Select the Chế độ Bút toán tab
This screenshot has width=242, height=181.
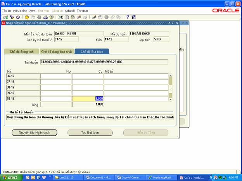[x=92, y=51]
